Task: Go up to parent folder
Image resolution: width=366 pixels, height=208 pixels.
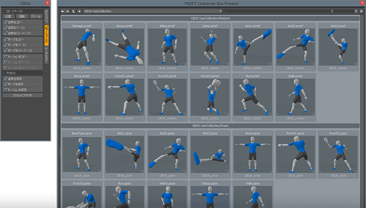Action: click(74, 11)
